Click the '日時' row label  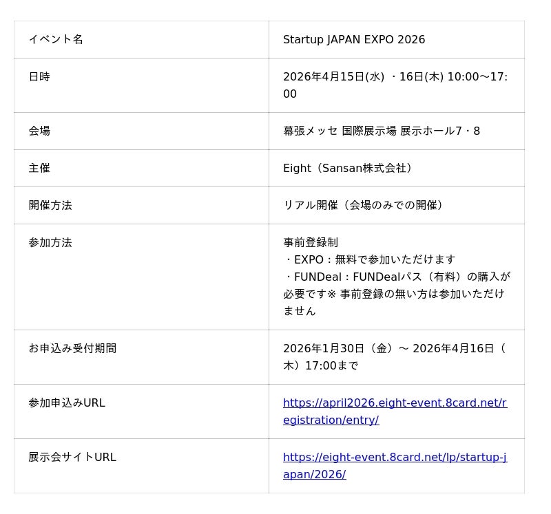39,77
